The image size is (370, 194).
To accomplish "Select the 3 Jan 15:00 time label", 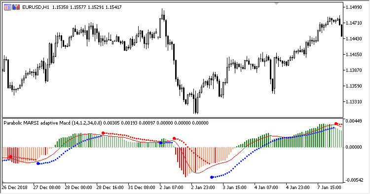I will (234, 188).
